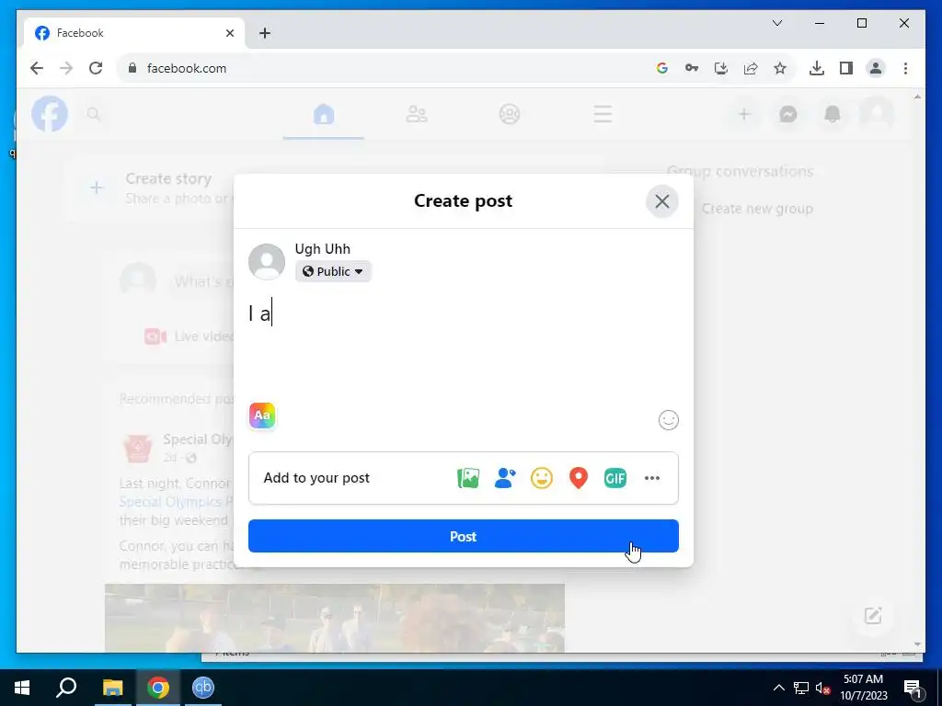Screen dimensions: 942x706
Task: Open Facebook search
Action: tap(93, 113)
